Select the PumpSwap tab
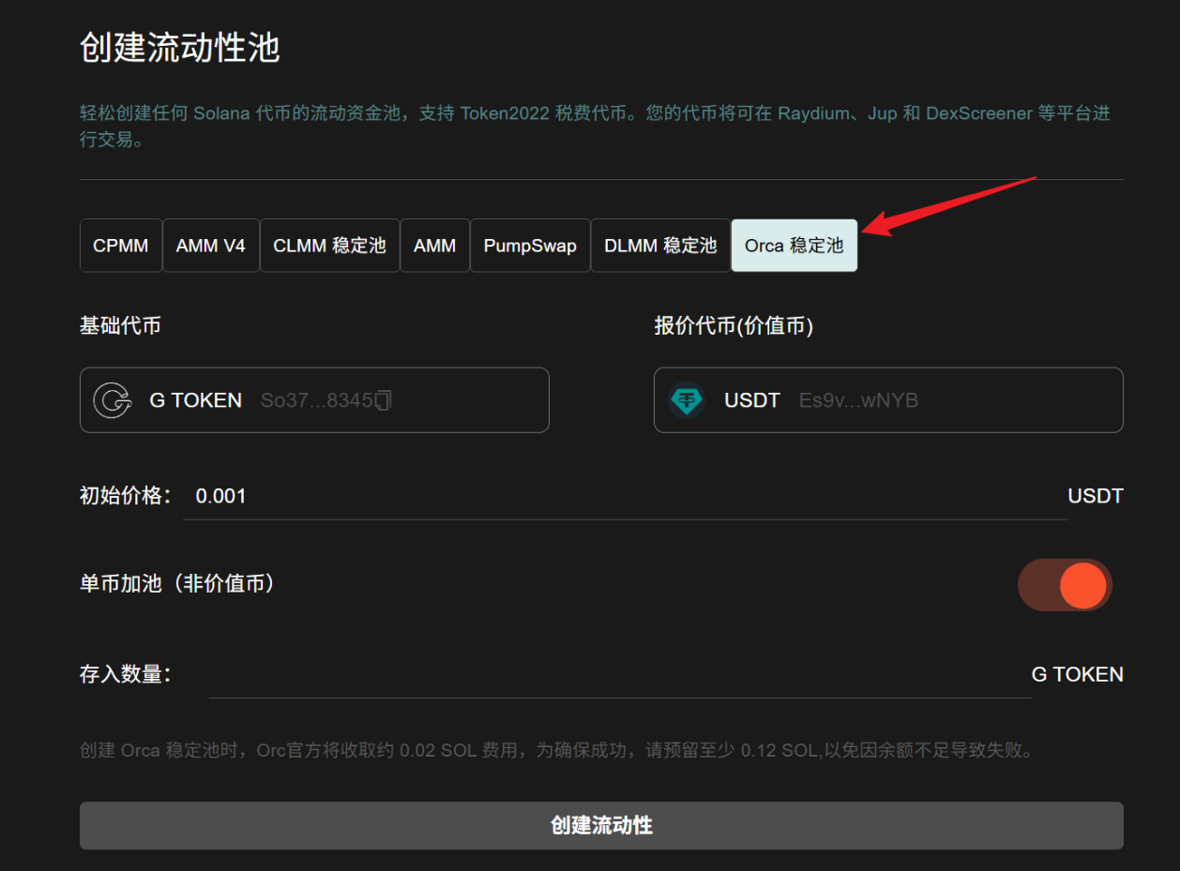1180x871 pixels. pos(530,246)
